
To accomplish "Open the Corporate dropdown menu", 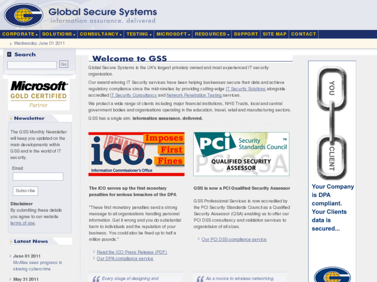I will pos(20,34).
